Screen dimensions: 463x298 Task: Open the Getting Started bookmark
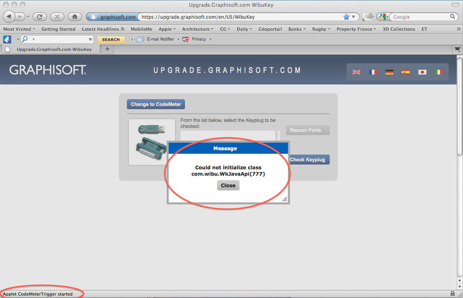pos(58,29)
